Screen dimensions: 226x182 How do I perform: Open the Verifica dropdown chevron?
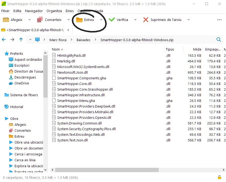coord(135,20)
